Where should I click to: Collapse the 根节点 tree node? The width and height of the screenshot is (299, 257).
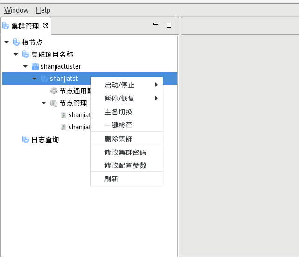(x=7, y=43)
